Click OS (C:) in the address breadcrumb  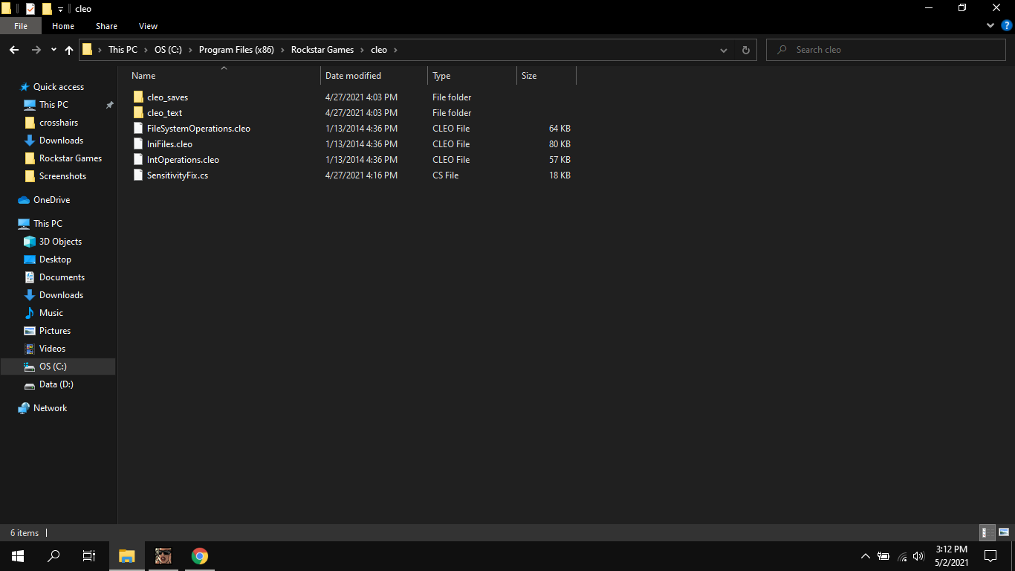[x=168, y=50]
